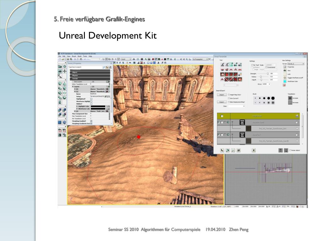
Task: Open Terrain selection dropdown in View Settings
Action: pos(296,64)
